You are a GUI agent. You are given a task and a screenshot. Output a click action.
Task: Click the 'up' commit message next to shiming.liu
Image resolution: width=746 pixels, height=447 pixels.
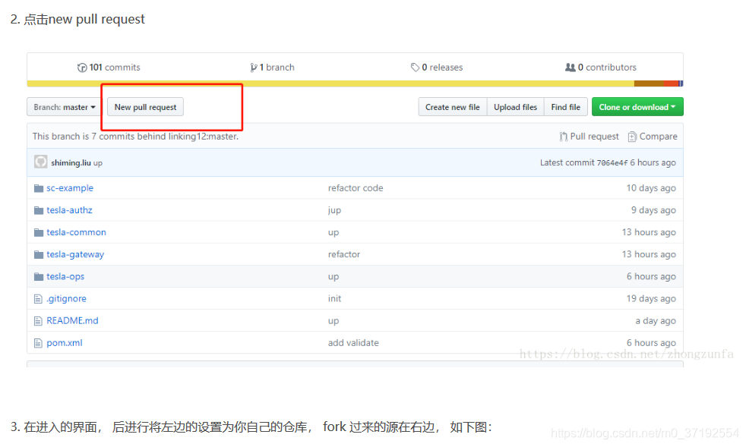[x=97, y=163]
